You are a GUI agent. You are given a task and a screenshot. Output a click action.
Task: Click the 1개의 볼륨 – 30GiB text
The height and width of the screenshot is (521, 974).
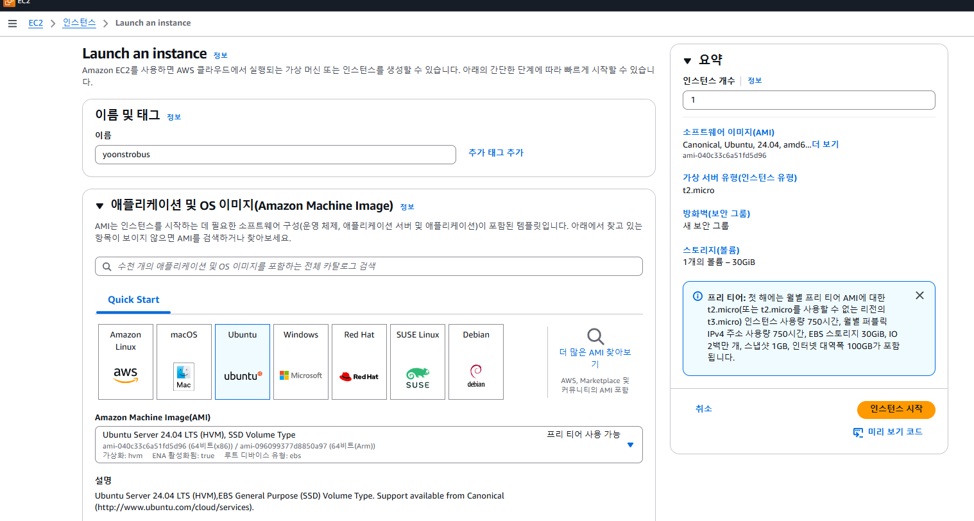pos(719,262)
